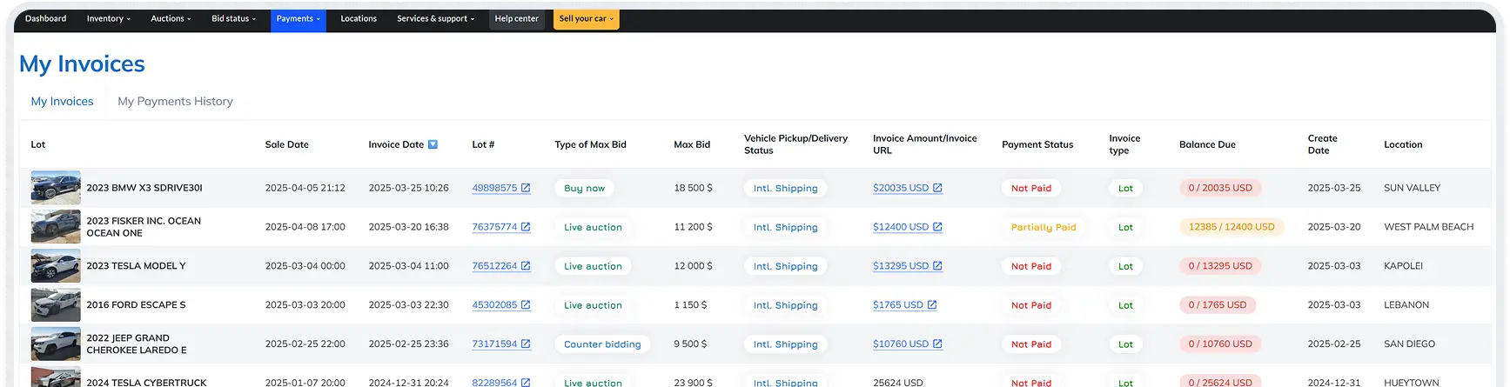The image size is (1510, 387).
Task: Open the Help center button
Action: pyautogui.click(x=516, y=18)
